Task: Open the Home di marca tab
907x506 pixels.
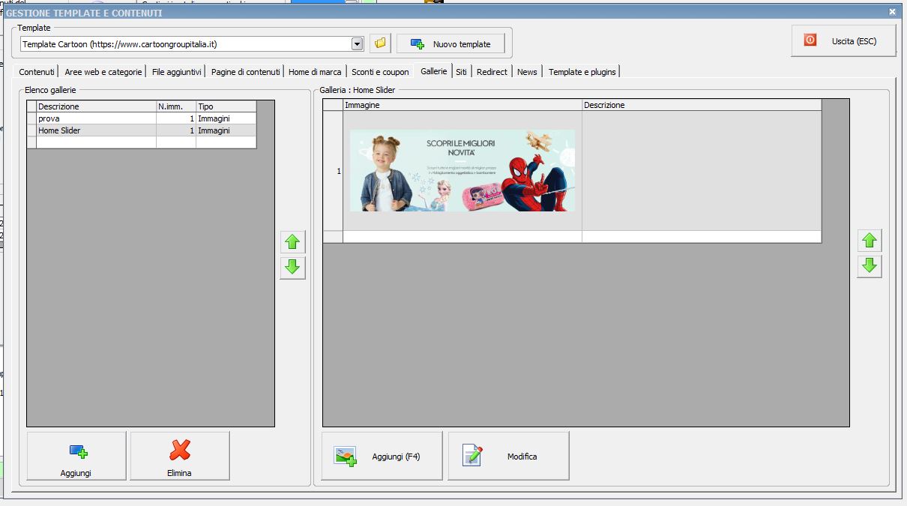Action: click(315, 72)
